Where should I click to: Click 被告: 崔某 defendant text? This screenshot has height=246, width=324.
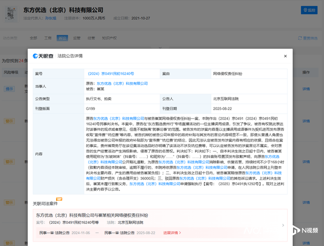click(95, 89)
